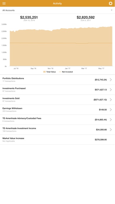Click Total Value legend color swatch
Viewport: 115px width, 204px height.
tap(44, 72)
